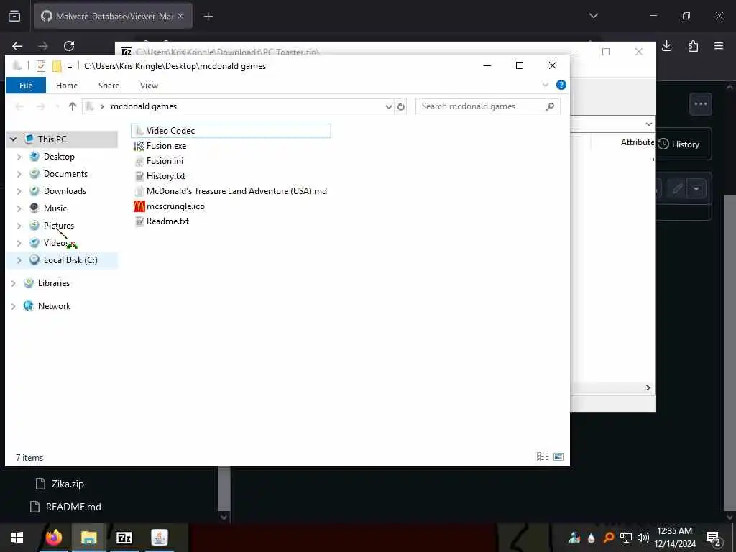Refresh the mcdonald games folder view

(x=401, y=106)
